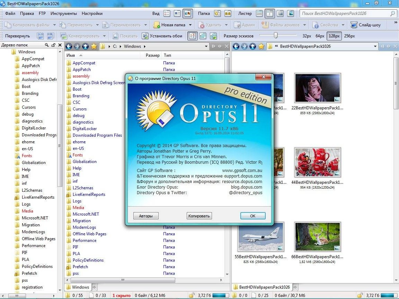Click rotate right image icon

(x=50, y=36)
